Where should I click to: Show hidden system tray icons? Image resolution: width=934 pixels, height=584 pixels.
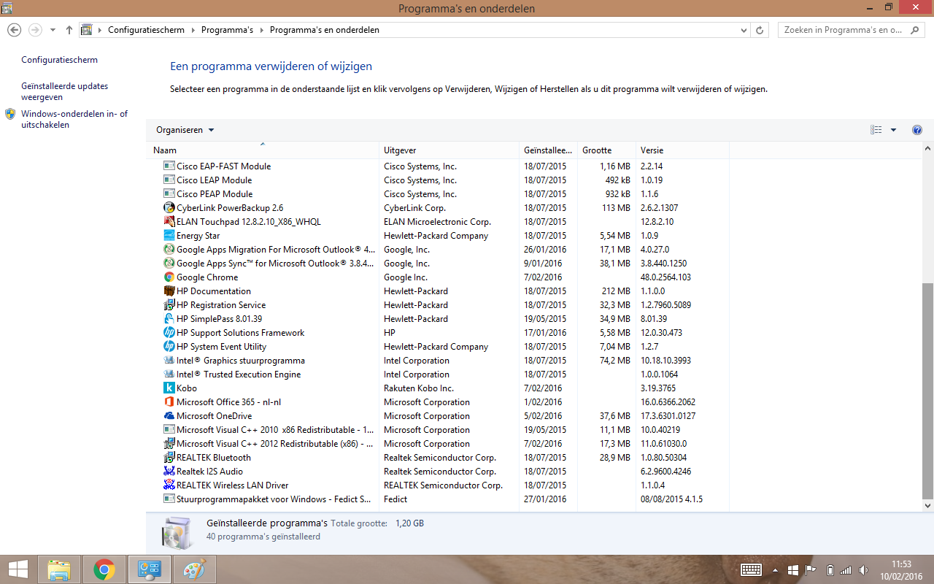click(774, 569)
